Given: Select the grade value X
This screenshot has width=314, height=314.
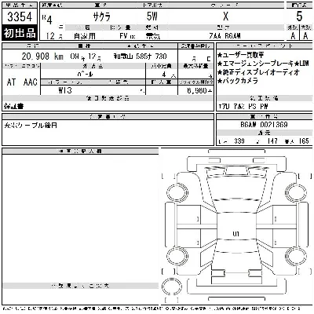Looking at the screenshot, I should tap(226, 16).
